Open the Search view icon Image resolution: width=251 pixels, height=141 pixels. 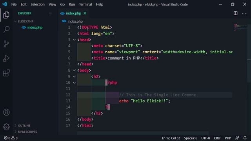point(6,29)
